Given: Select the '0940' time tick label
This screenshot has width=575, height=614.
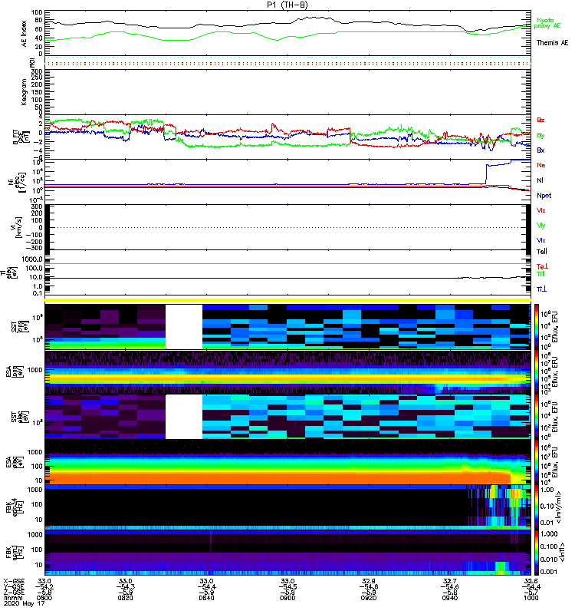Looking at the screenshot, I should pyautogui.click(x=449, y=598).
